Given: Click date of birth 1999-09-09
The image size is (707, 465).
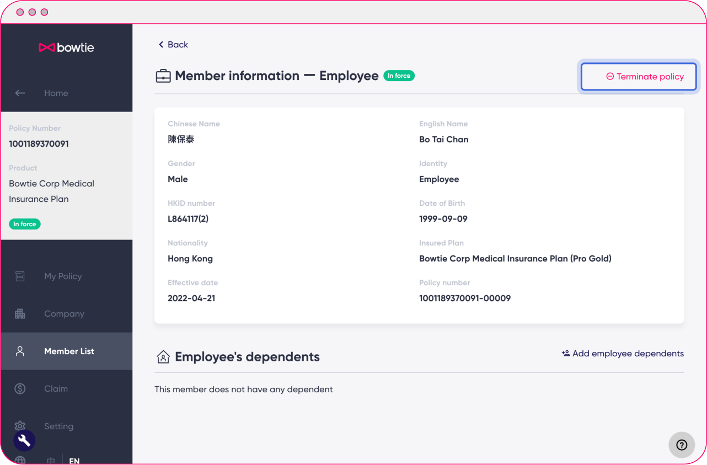Looking at the screenshot, I should 443,219.
